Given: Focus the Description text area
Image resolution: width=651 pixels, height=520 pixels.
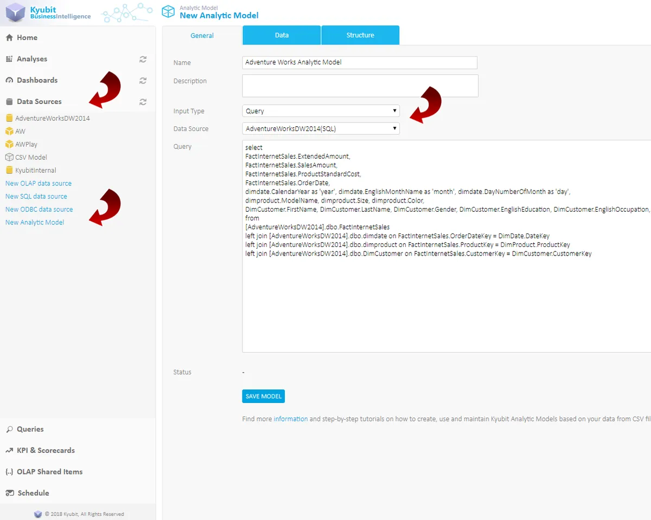Looking at the screenshot, I should [x=360, y=86].
